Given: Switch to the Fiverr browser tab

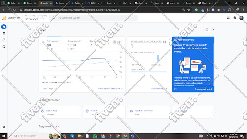Looking at the screenshot, I should point(29,3).
